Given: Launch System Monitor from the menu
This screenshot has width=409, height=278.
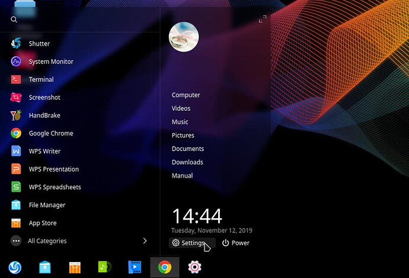Looking at the screenshot, I should point(50,62).
